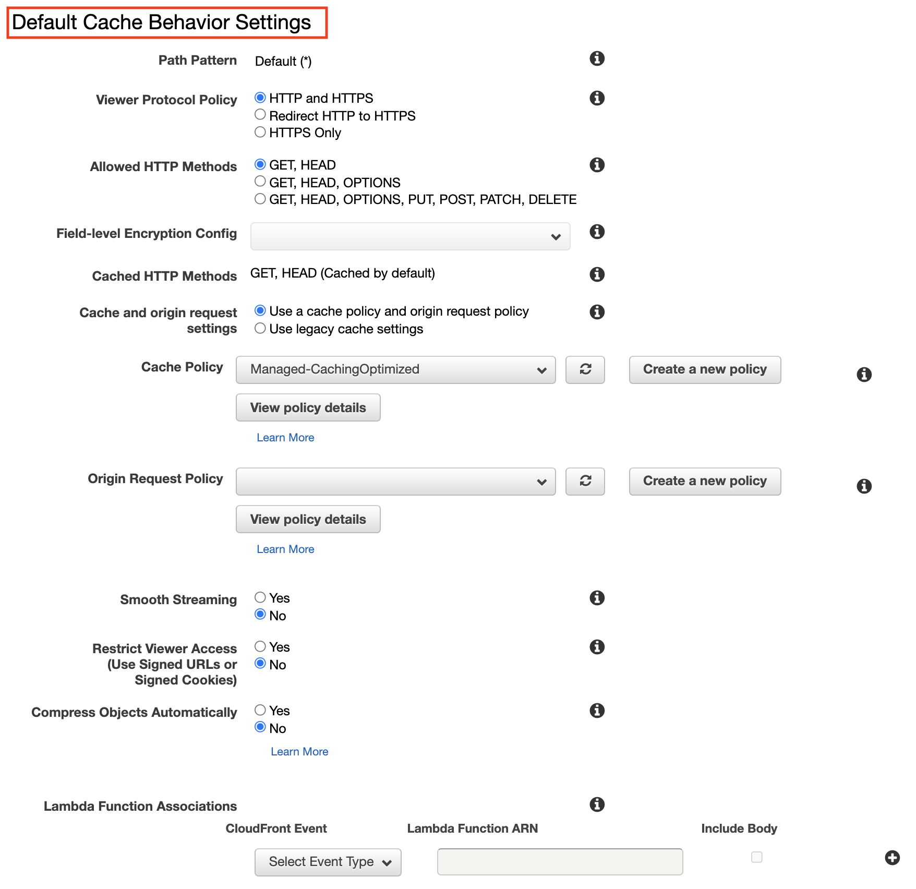Click info icon for Smooth Streaming

(597, 598)
